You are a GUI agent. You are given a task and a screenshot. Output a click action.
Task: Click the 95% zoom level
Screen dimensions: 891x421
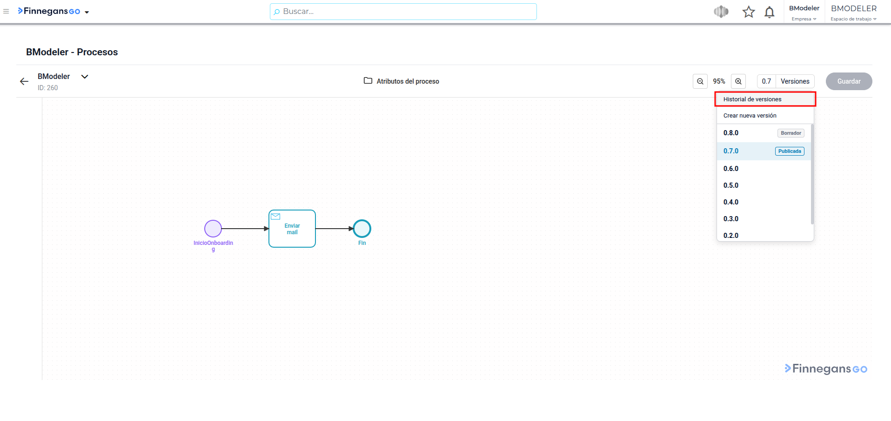tap(719, 81)
